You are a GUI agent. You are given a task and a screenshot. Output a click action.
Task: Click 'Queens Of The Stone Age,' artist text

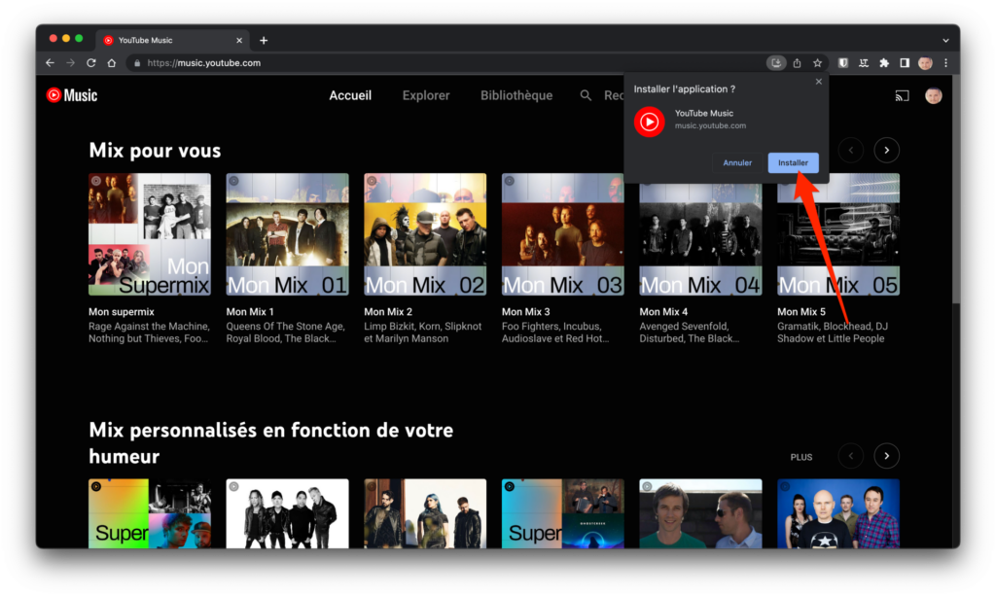coord(285,327)
